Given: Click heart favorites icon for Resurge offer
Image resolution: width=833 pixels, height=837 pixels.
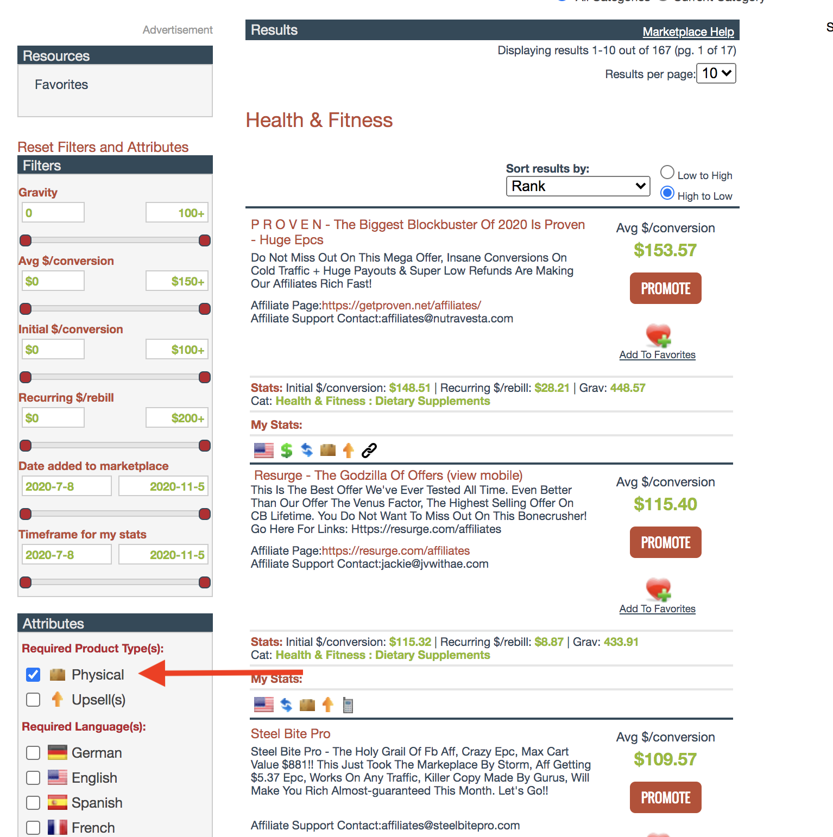Looking at the screenshot, I should point(658,589).
